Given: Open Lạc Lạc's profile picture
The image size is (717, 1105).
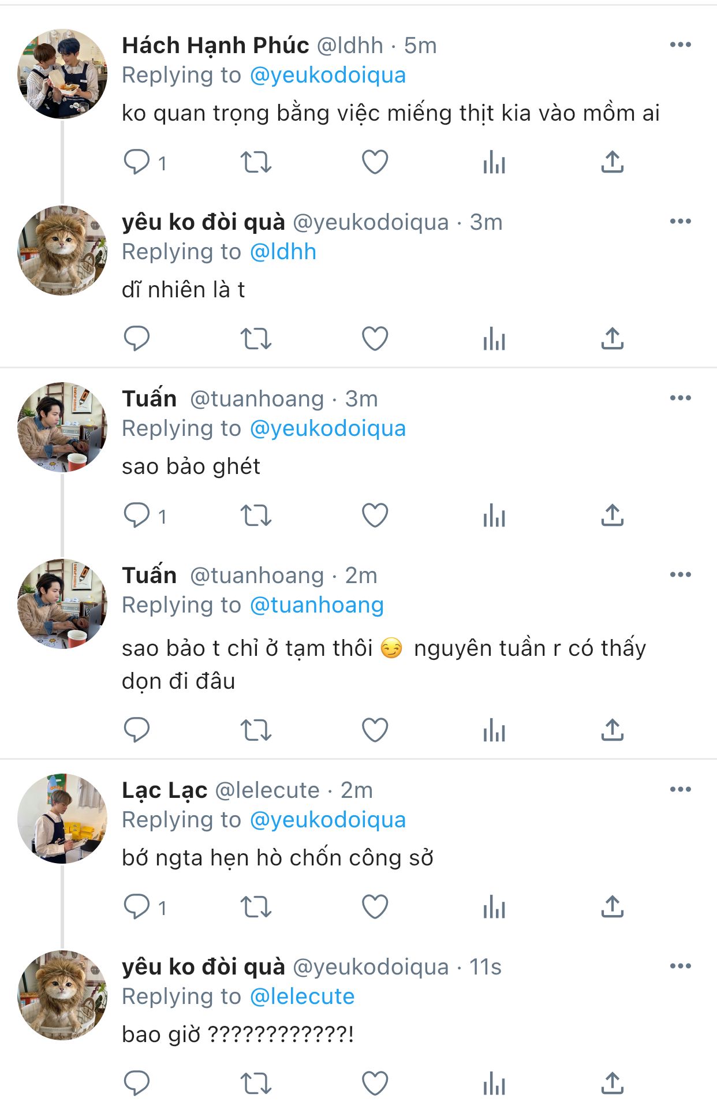Looking at the screenshot, I should coord(62,819).
